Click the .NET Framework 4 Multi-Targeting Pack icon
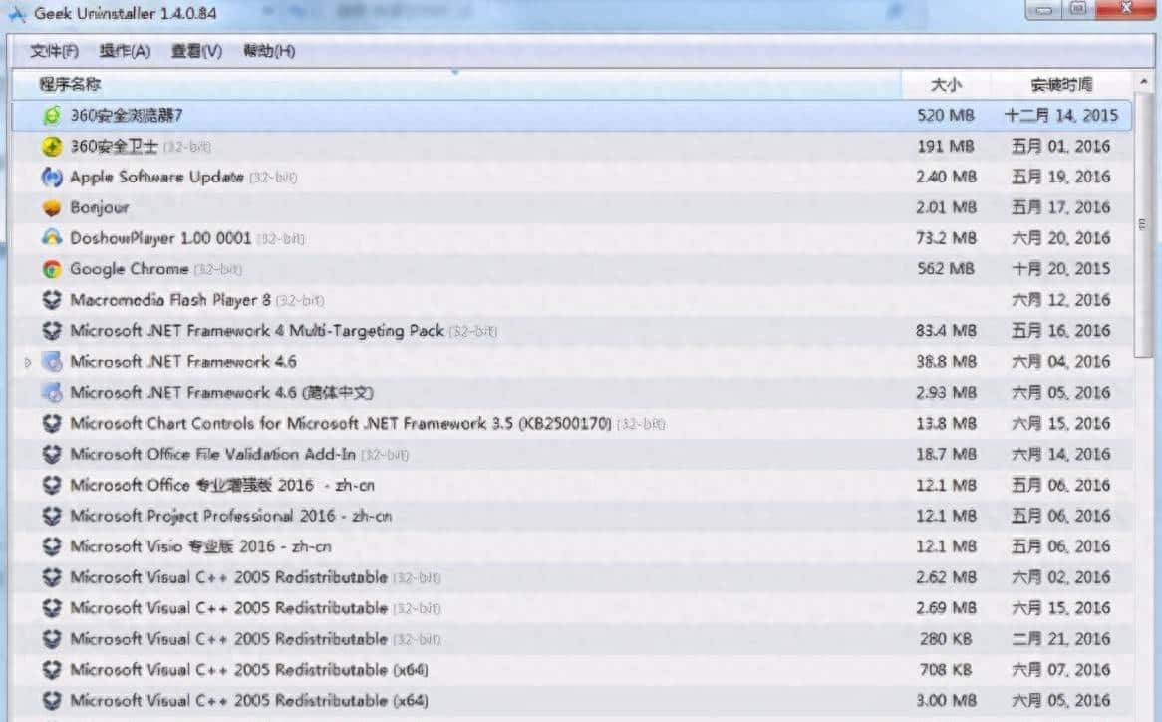 [x=51, y=331]
